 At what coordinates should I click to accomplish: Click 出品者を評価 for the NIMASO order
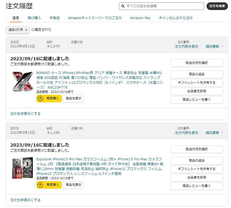point(197,91)
